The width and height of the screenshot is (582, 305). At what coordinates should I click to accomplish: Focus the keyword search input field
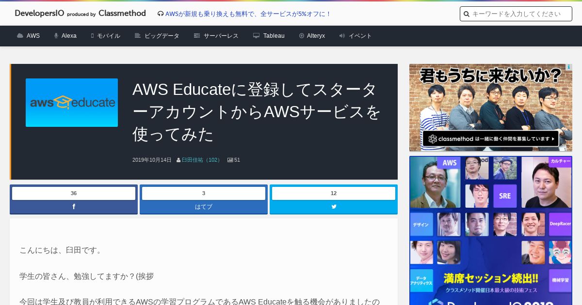tap(516, 14)
